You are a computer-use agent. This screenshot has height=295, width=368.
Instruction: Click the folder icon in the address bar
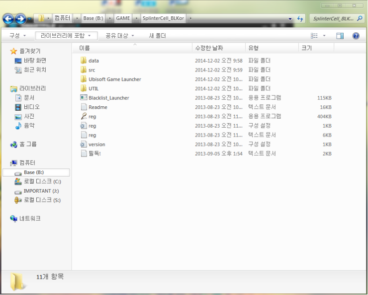[x=41, y=18]
